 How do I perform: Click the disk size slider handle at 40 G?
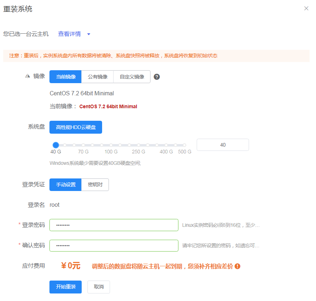(x=56, y=145)
